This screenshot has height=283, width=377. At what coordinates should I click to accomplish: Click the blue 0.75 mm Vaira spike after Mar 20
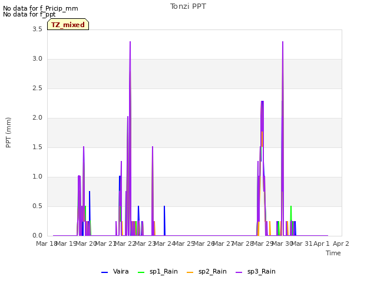[x=90, y=193]
